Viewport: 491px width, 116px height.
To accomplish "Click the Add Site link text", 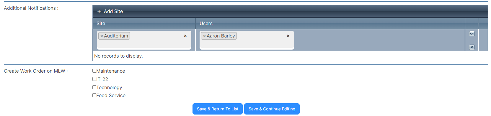I will tap(113, 11).
